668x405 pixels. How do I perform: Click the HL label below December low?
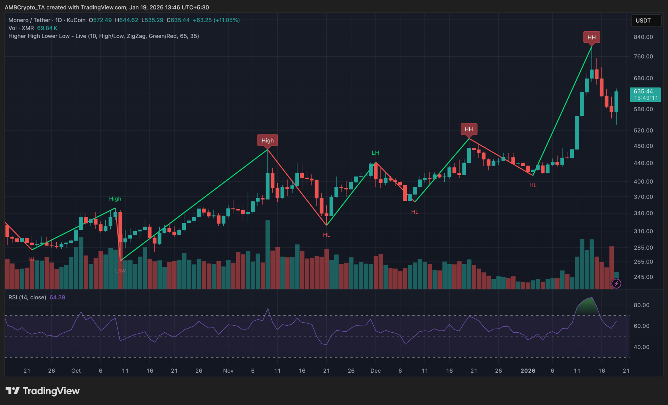414,212
